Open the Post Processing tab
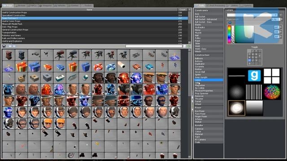Image resolution: width=287 pixels, height=161 pixels. (216, 6)
